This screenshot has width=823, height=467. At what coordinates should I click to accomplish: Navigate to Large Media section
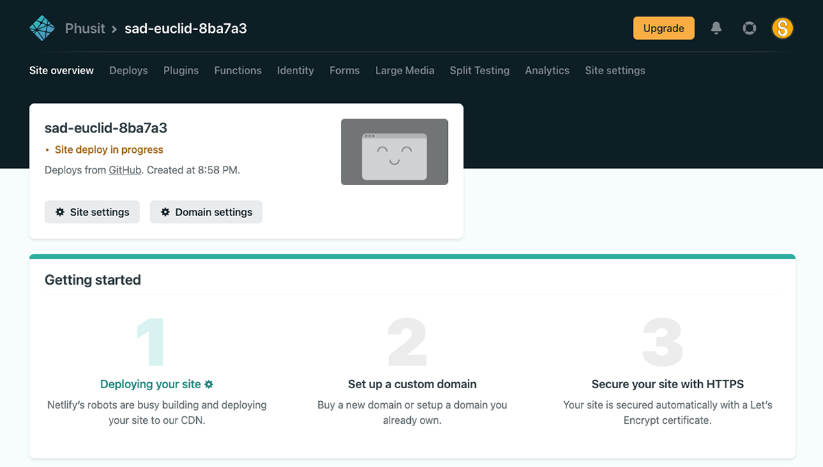tap(404, 70)
